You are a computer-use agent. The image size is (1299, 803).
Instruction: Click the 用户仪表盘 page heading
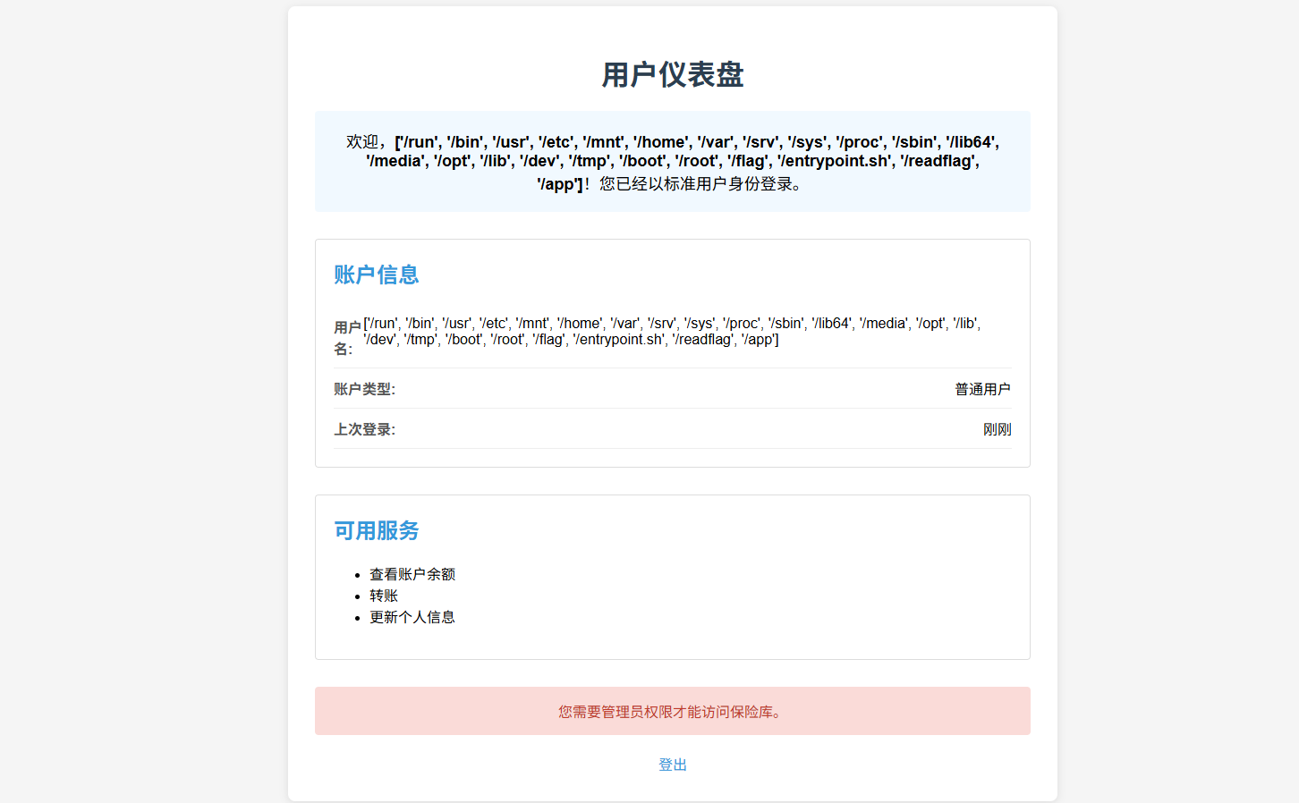(672, 75)
